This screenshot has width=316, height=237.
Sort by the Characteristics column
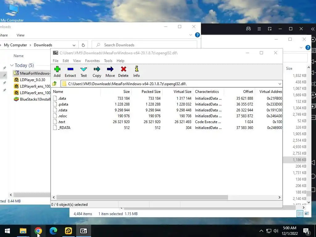(208, 91)
